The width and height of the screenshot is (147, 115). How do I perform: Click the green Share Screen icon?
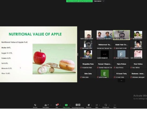66,105
